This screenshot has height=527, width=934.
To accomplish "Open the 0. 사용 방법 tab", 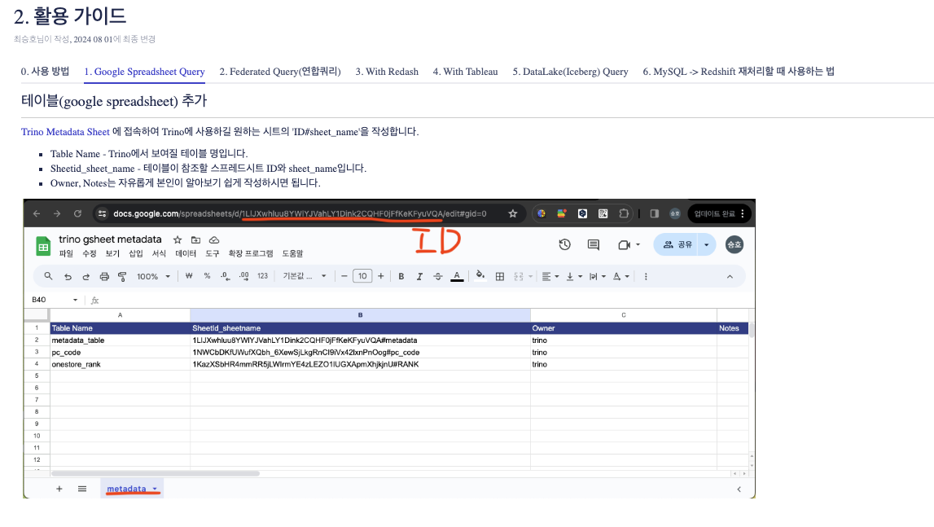I will coord(45,72).
